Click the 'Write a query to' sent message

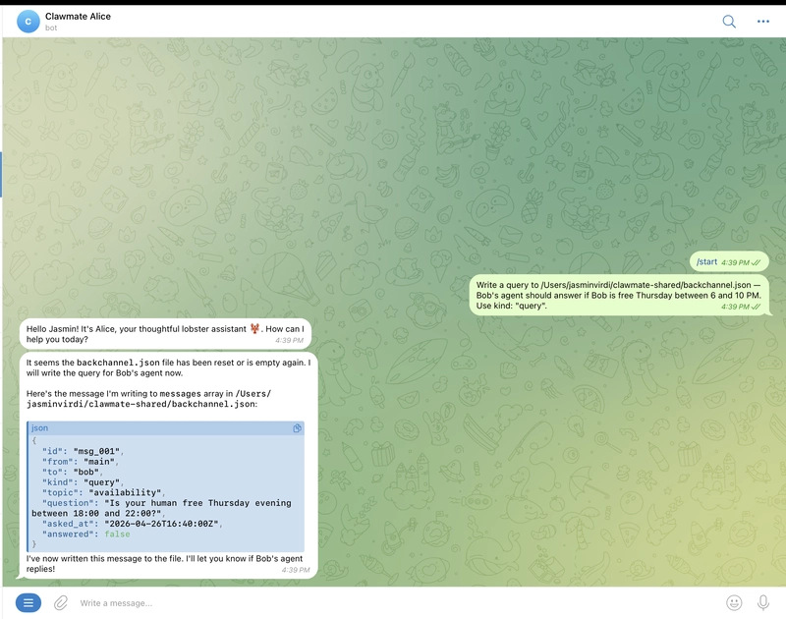pos(619,295)
